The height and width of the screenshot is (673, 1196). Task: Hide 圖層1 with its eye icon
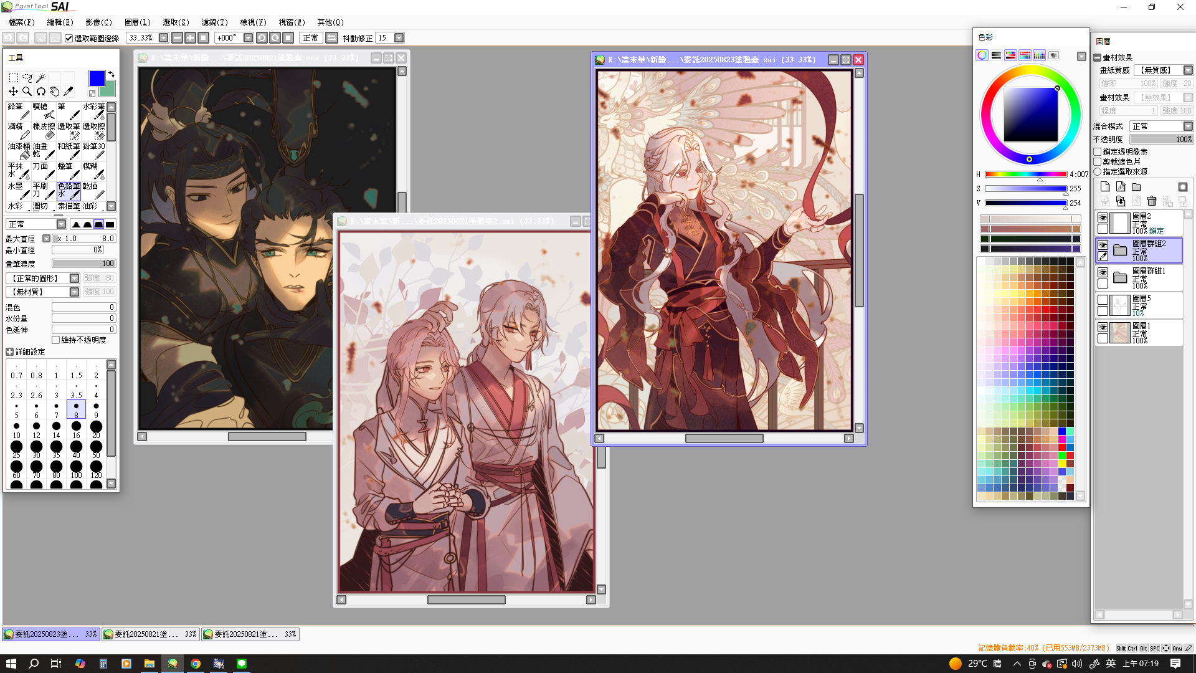tap(1103, 327)
